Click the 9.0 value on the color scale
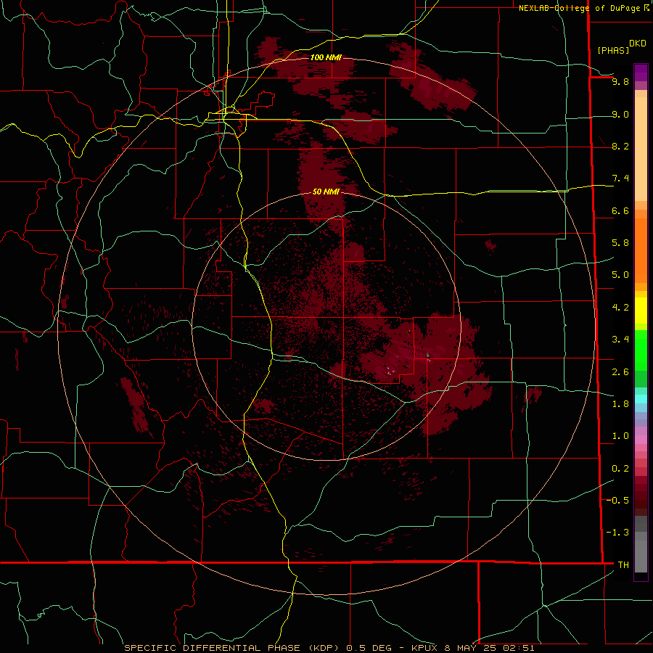The width and height of the screenshot is (653, 653). (620, 114)
